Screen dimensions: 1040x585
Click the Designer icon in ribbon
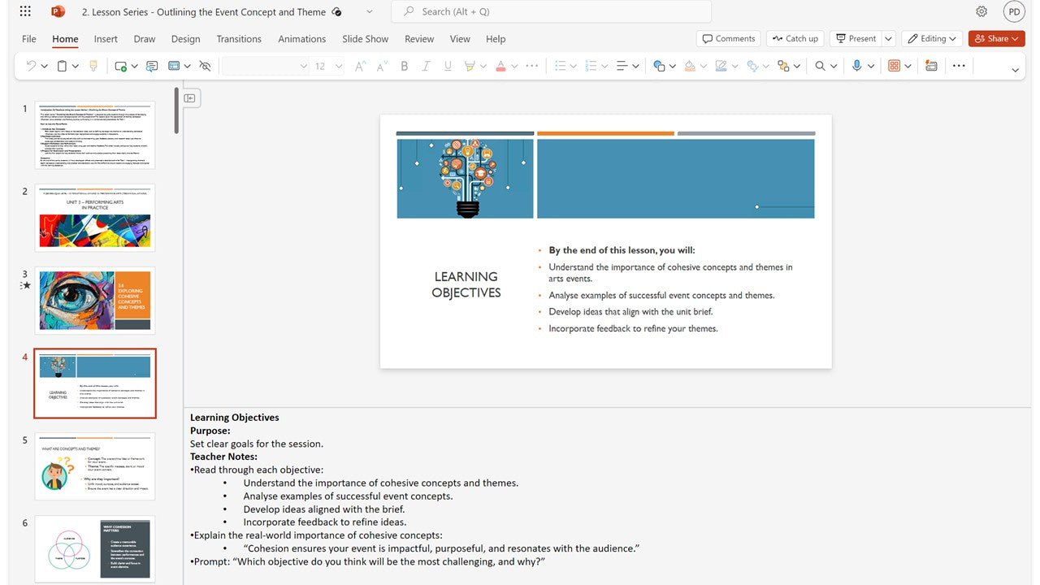(x=931, y=67)
